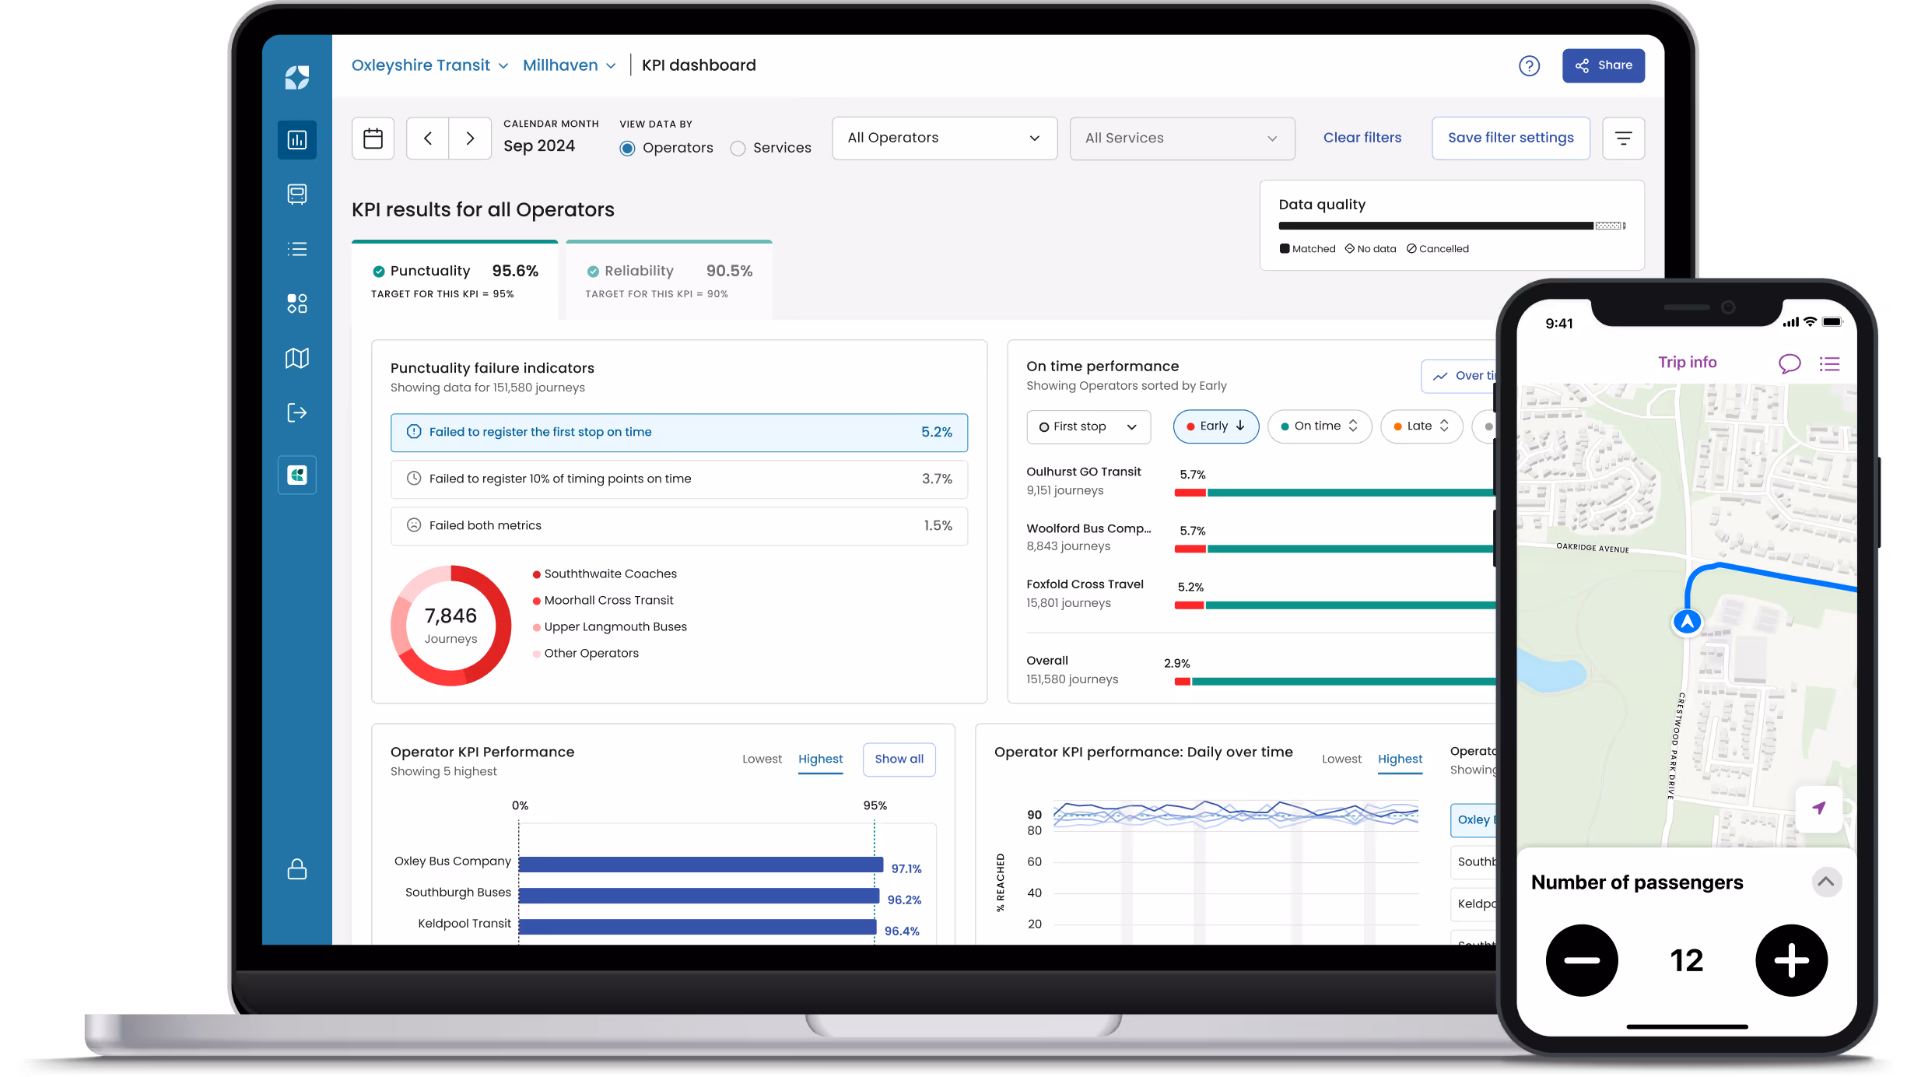Viewport: 1914px width, 1077px height.
Task: Select the Services radio button
Action: (x=738, y=148)
